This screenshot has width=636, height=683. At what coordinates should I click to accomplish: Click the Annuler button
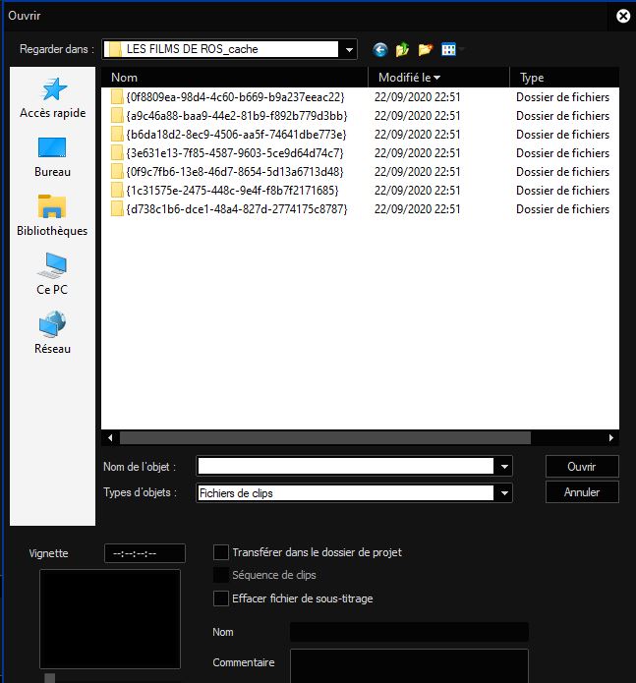[x=582, y=492]
